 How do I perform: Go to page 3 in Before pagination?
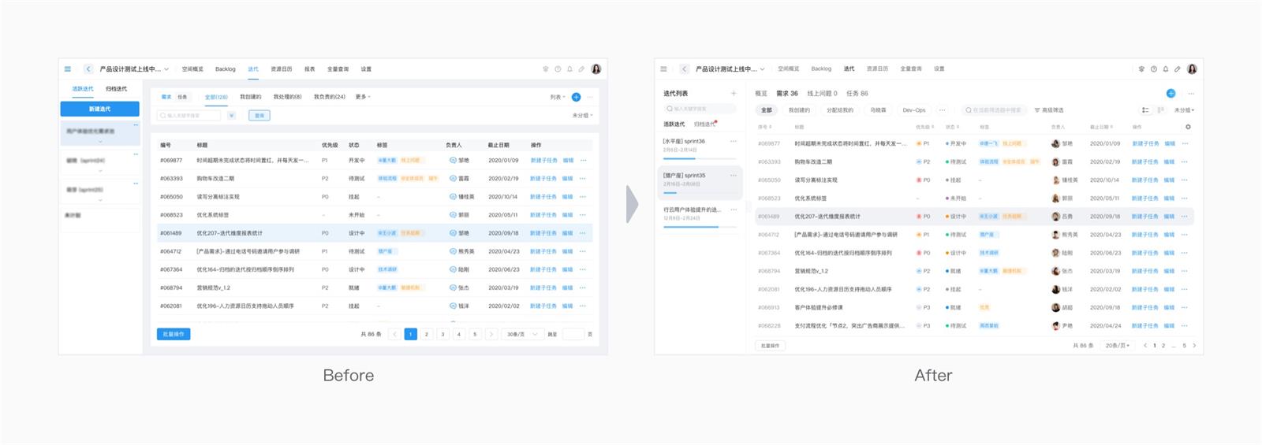point(442,334)
